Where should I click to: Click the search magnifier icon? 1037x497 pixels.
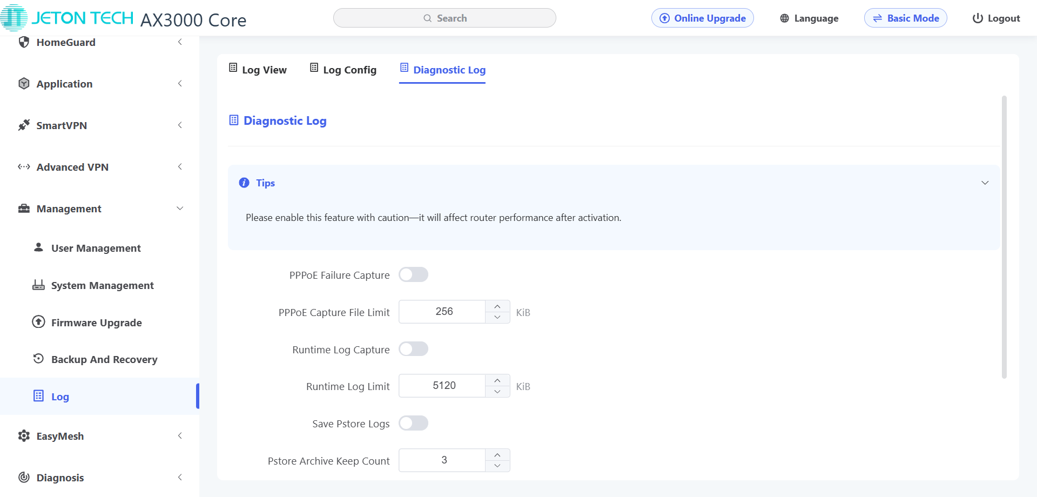point(427,18)
